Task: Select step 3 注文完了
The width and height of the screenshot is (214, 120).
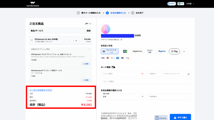Action: (137, 13)
